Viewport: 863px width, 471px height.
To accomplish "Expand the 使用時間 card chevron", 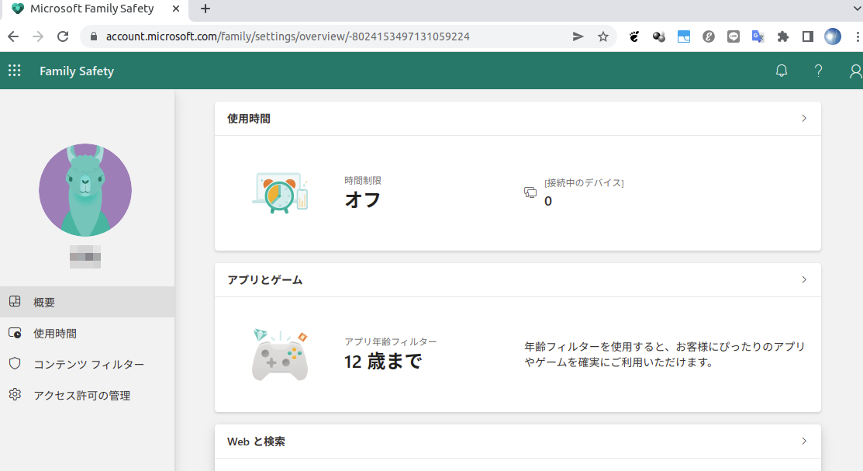I will click(x=804, y=118).
